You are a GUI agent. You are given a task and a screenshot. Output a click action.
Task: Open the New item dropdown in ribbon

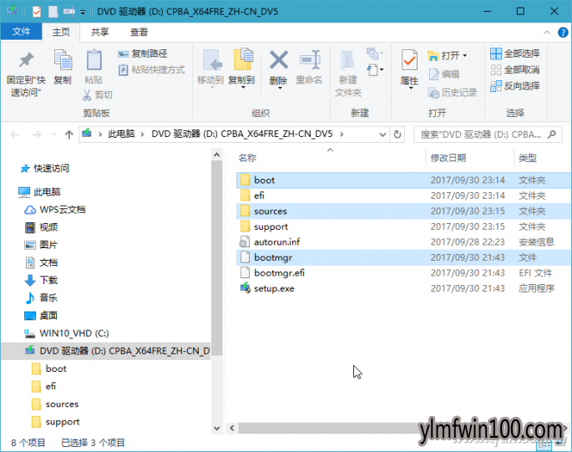375,53
